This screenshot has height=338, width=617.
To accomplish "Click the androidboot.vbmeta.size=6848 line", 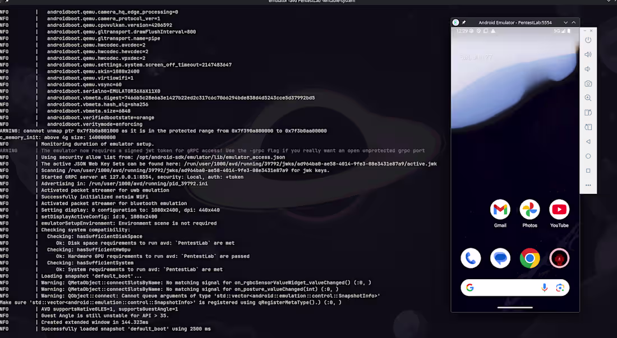I will (89, 111).
